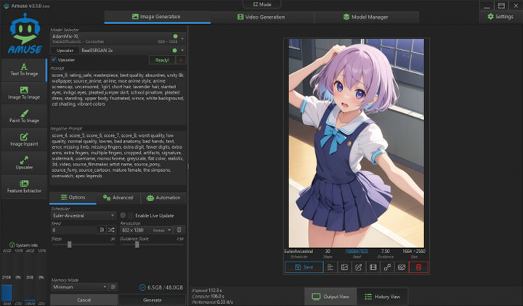Expand the AdamMix-XL model selector dropdown

coord(182,38)
